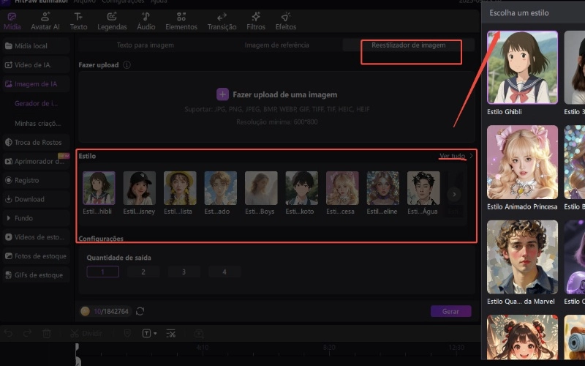Viewport: 585px width, 366px height.
Task: Select the Estilo Ghibli small thumbnail
Action: [x=99, y=188]
